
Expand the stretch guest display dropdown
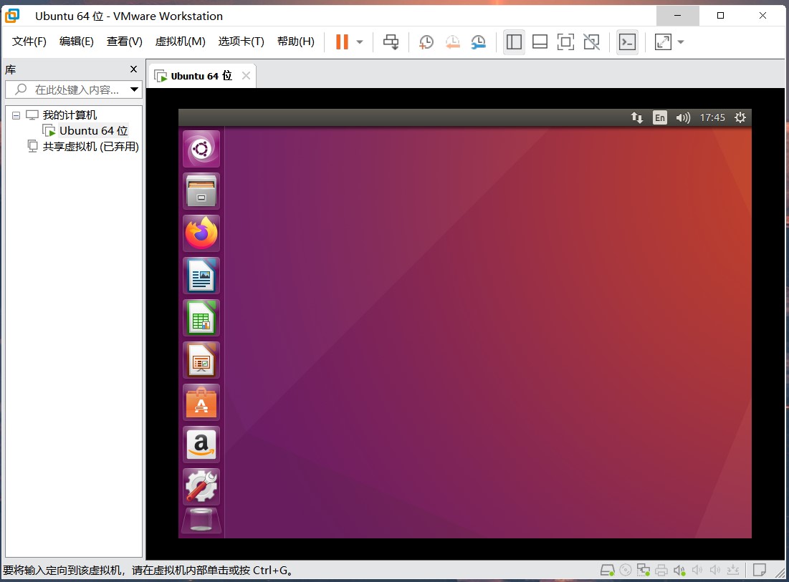click(x=681, y=42)
